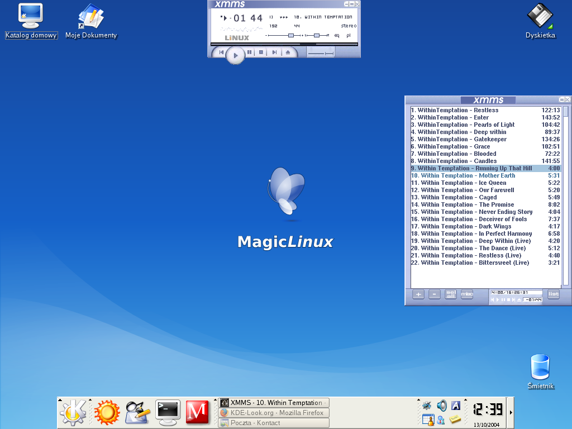Play the track in the XMMS main window
572x429 pixels.
click(235, 55)
